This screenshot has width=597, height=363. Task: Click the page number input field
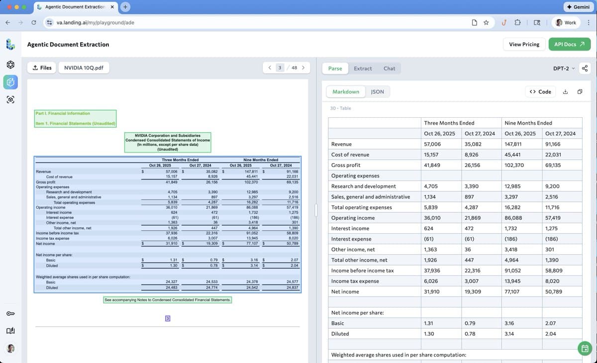click(x=280, y=68)
